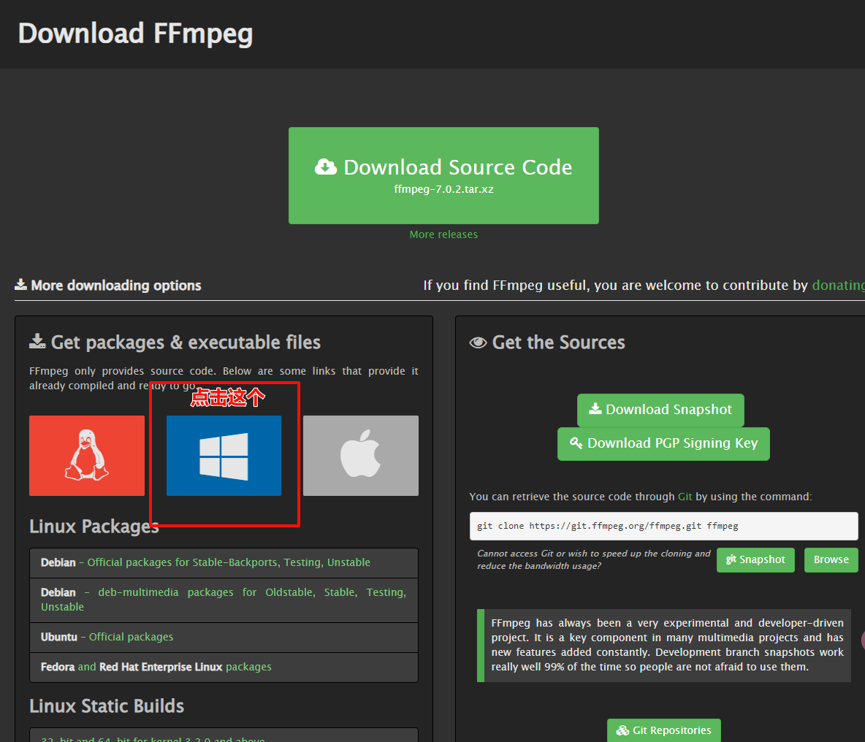Click the Browse button
865x742 pixels.
tap(831, 559)
